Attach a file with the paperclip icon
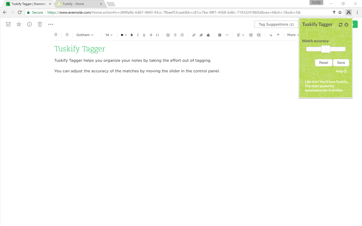Screen dimensions: 362x226 pyautogui.click(x=201, y=35)
